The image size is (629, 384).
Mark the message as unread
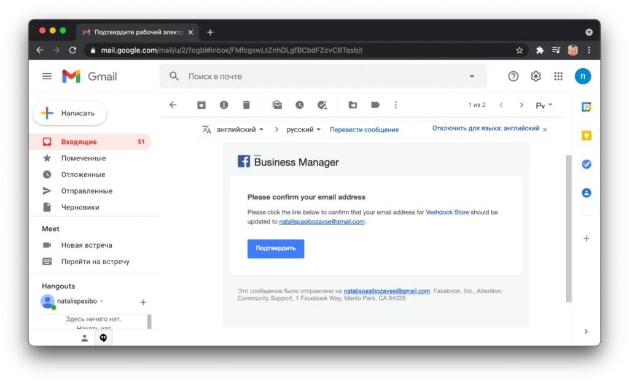pyautogui.click(x=277, y=105)
